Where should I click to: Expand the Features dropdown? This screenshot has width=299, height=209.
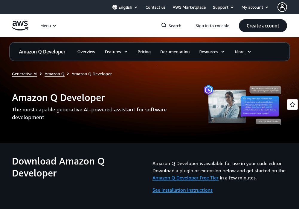tap(116, 52)
